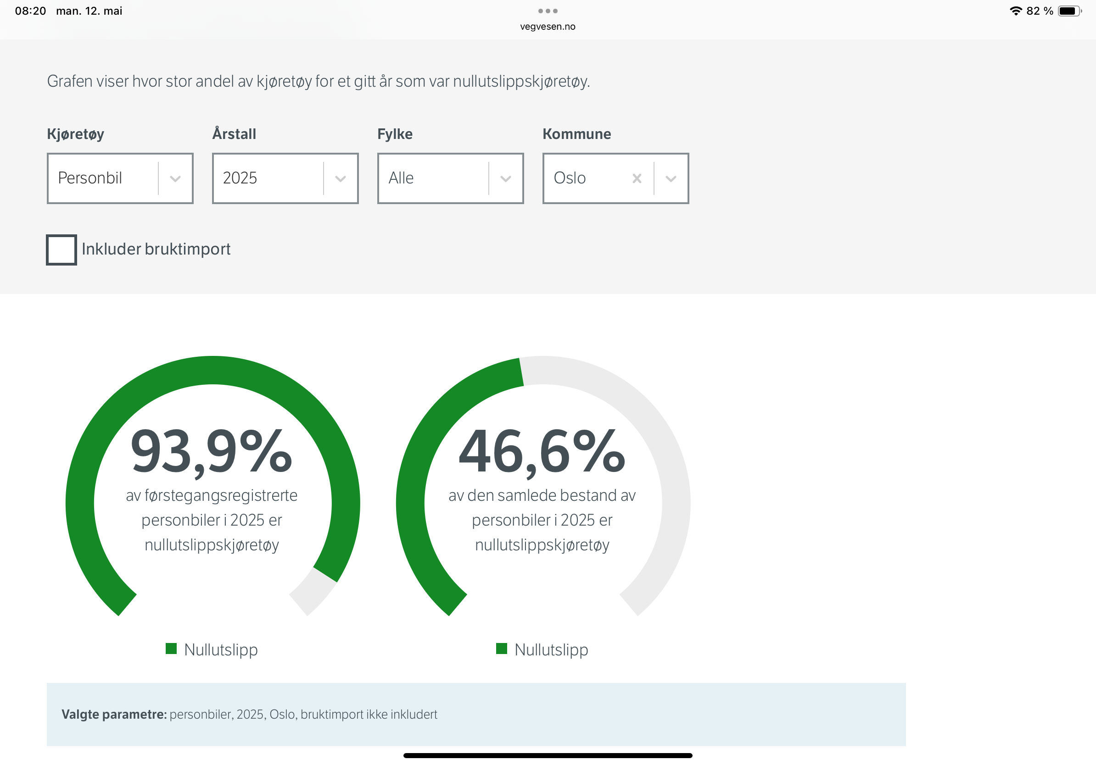The width and height of the screenshot is (1096, 765).
Task: Tap the three dots multitasking icon
Action: 548,11
